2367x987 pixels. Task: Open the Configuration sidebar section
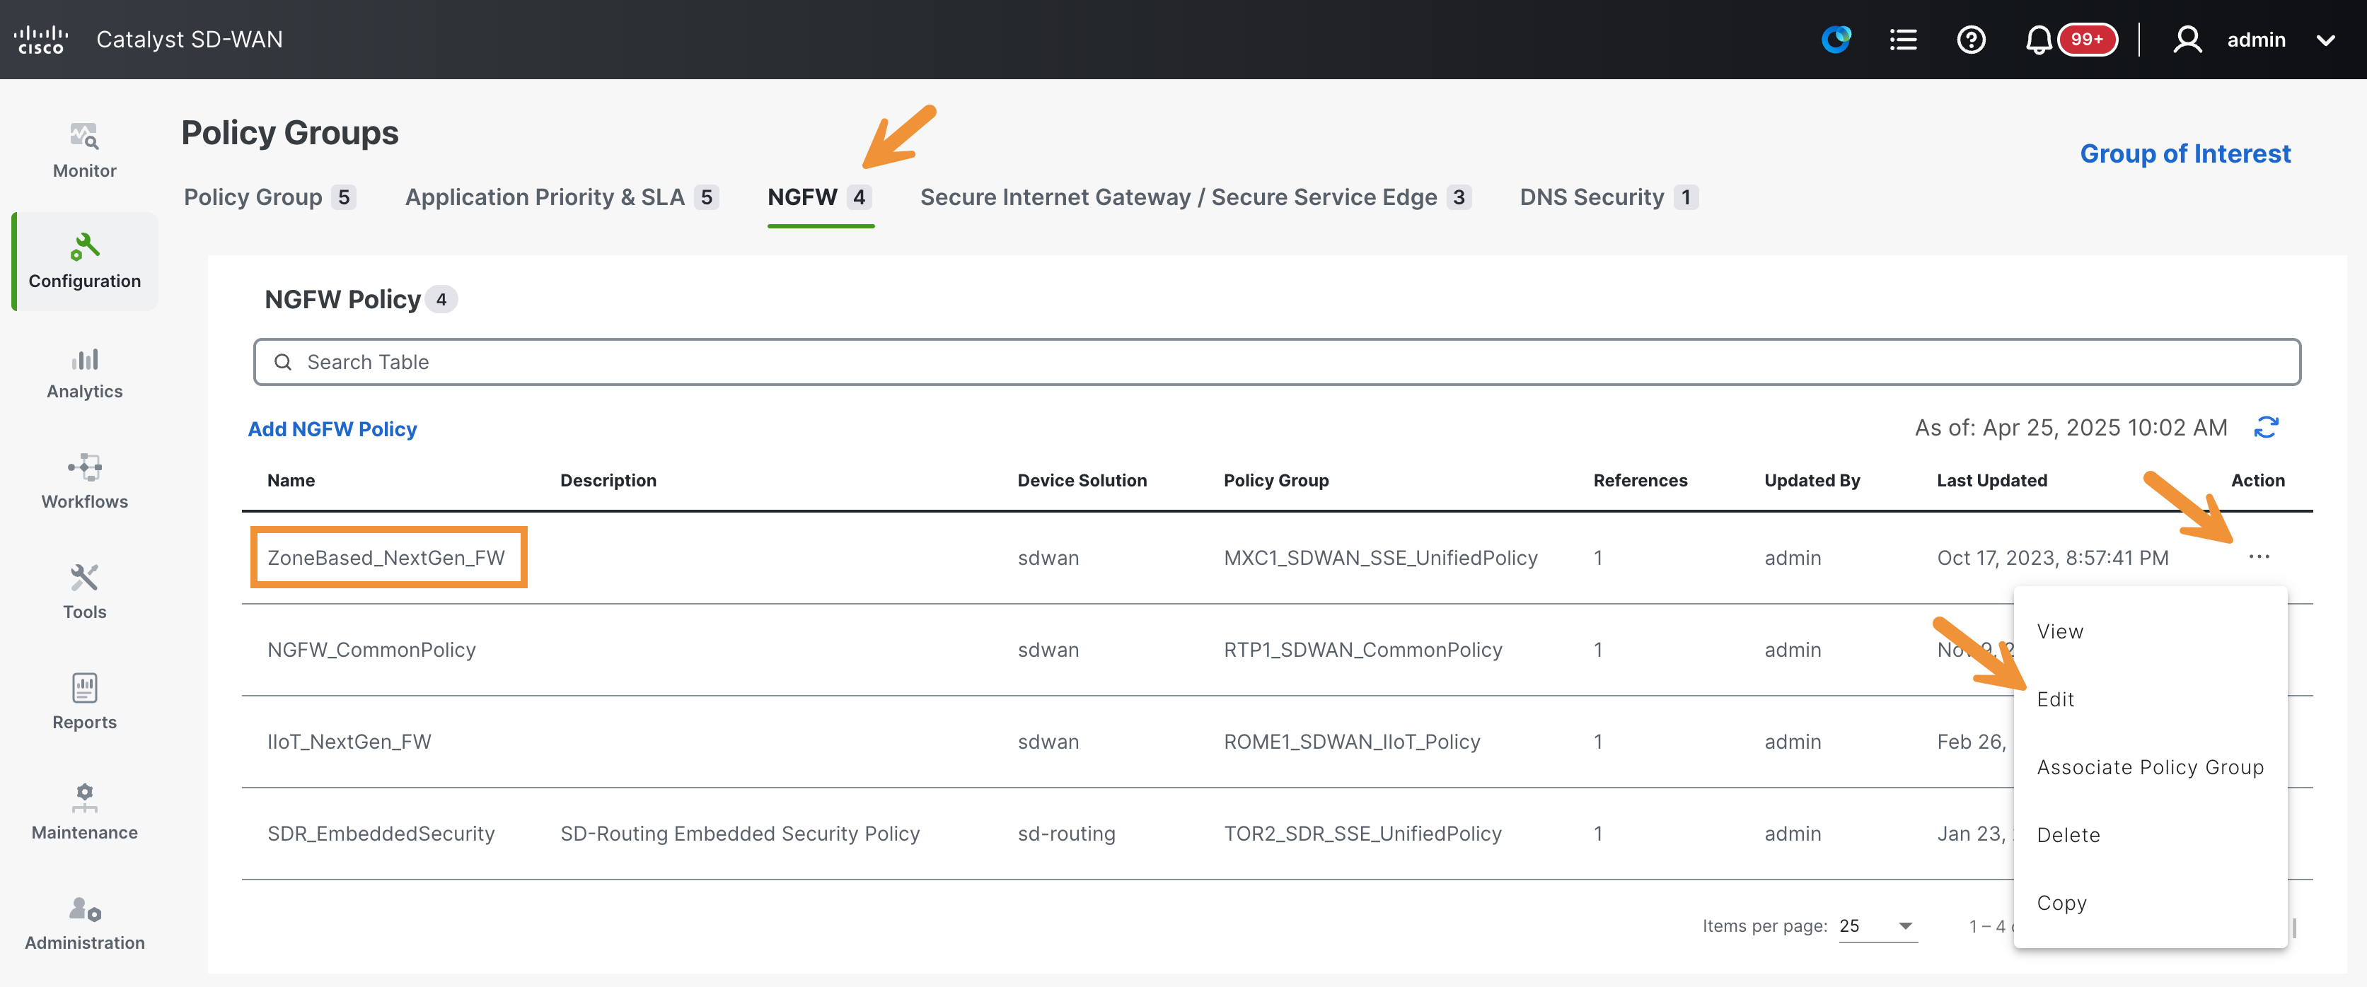(85, 262)
